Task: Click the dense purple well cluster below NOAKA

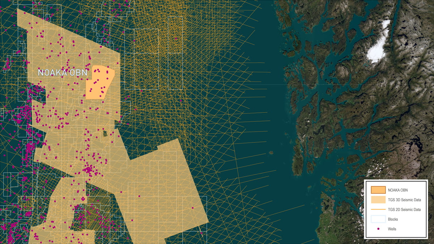Action: (x=88, y=169)
